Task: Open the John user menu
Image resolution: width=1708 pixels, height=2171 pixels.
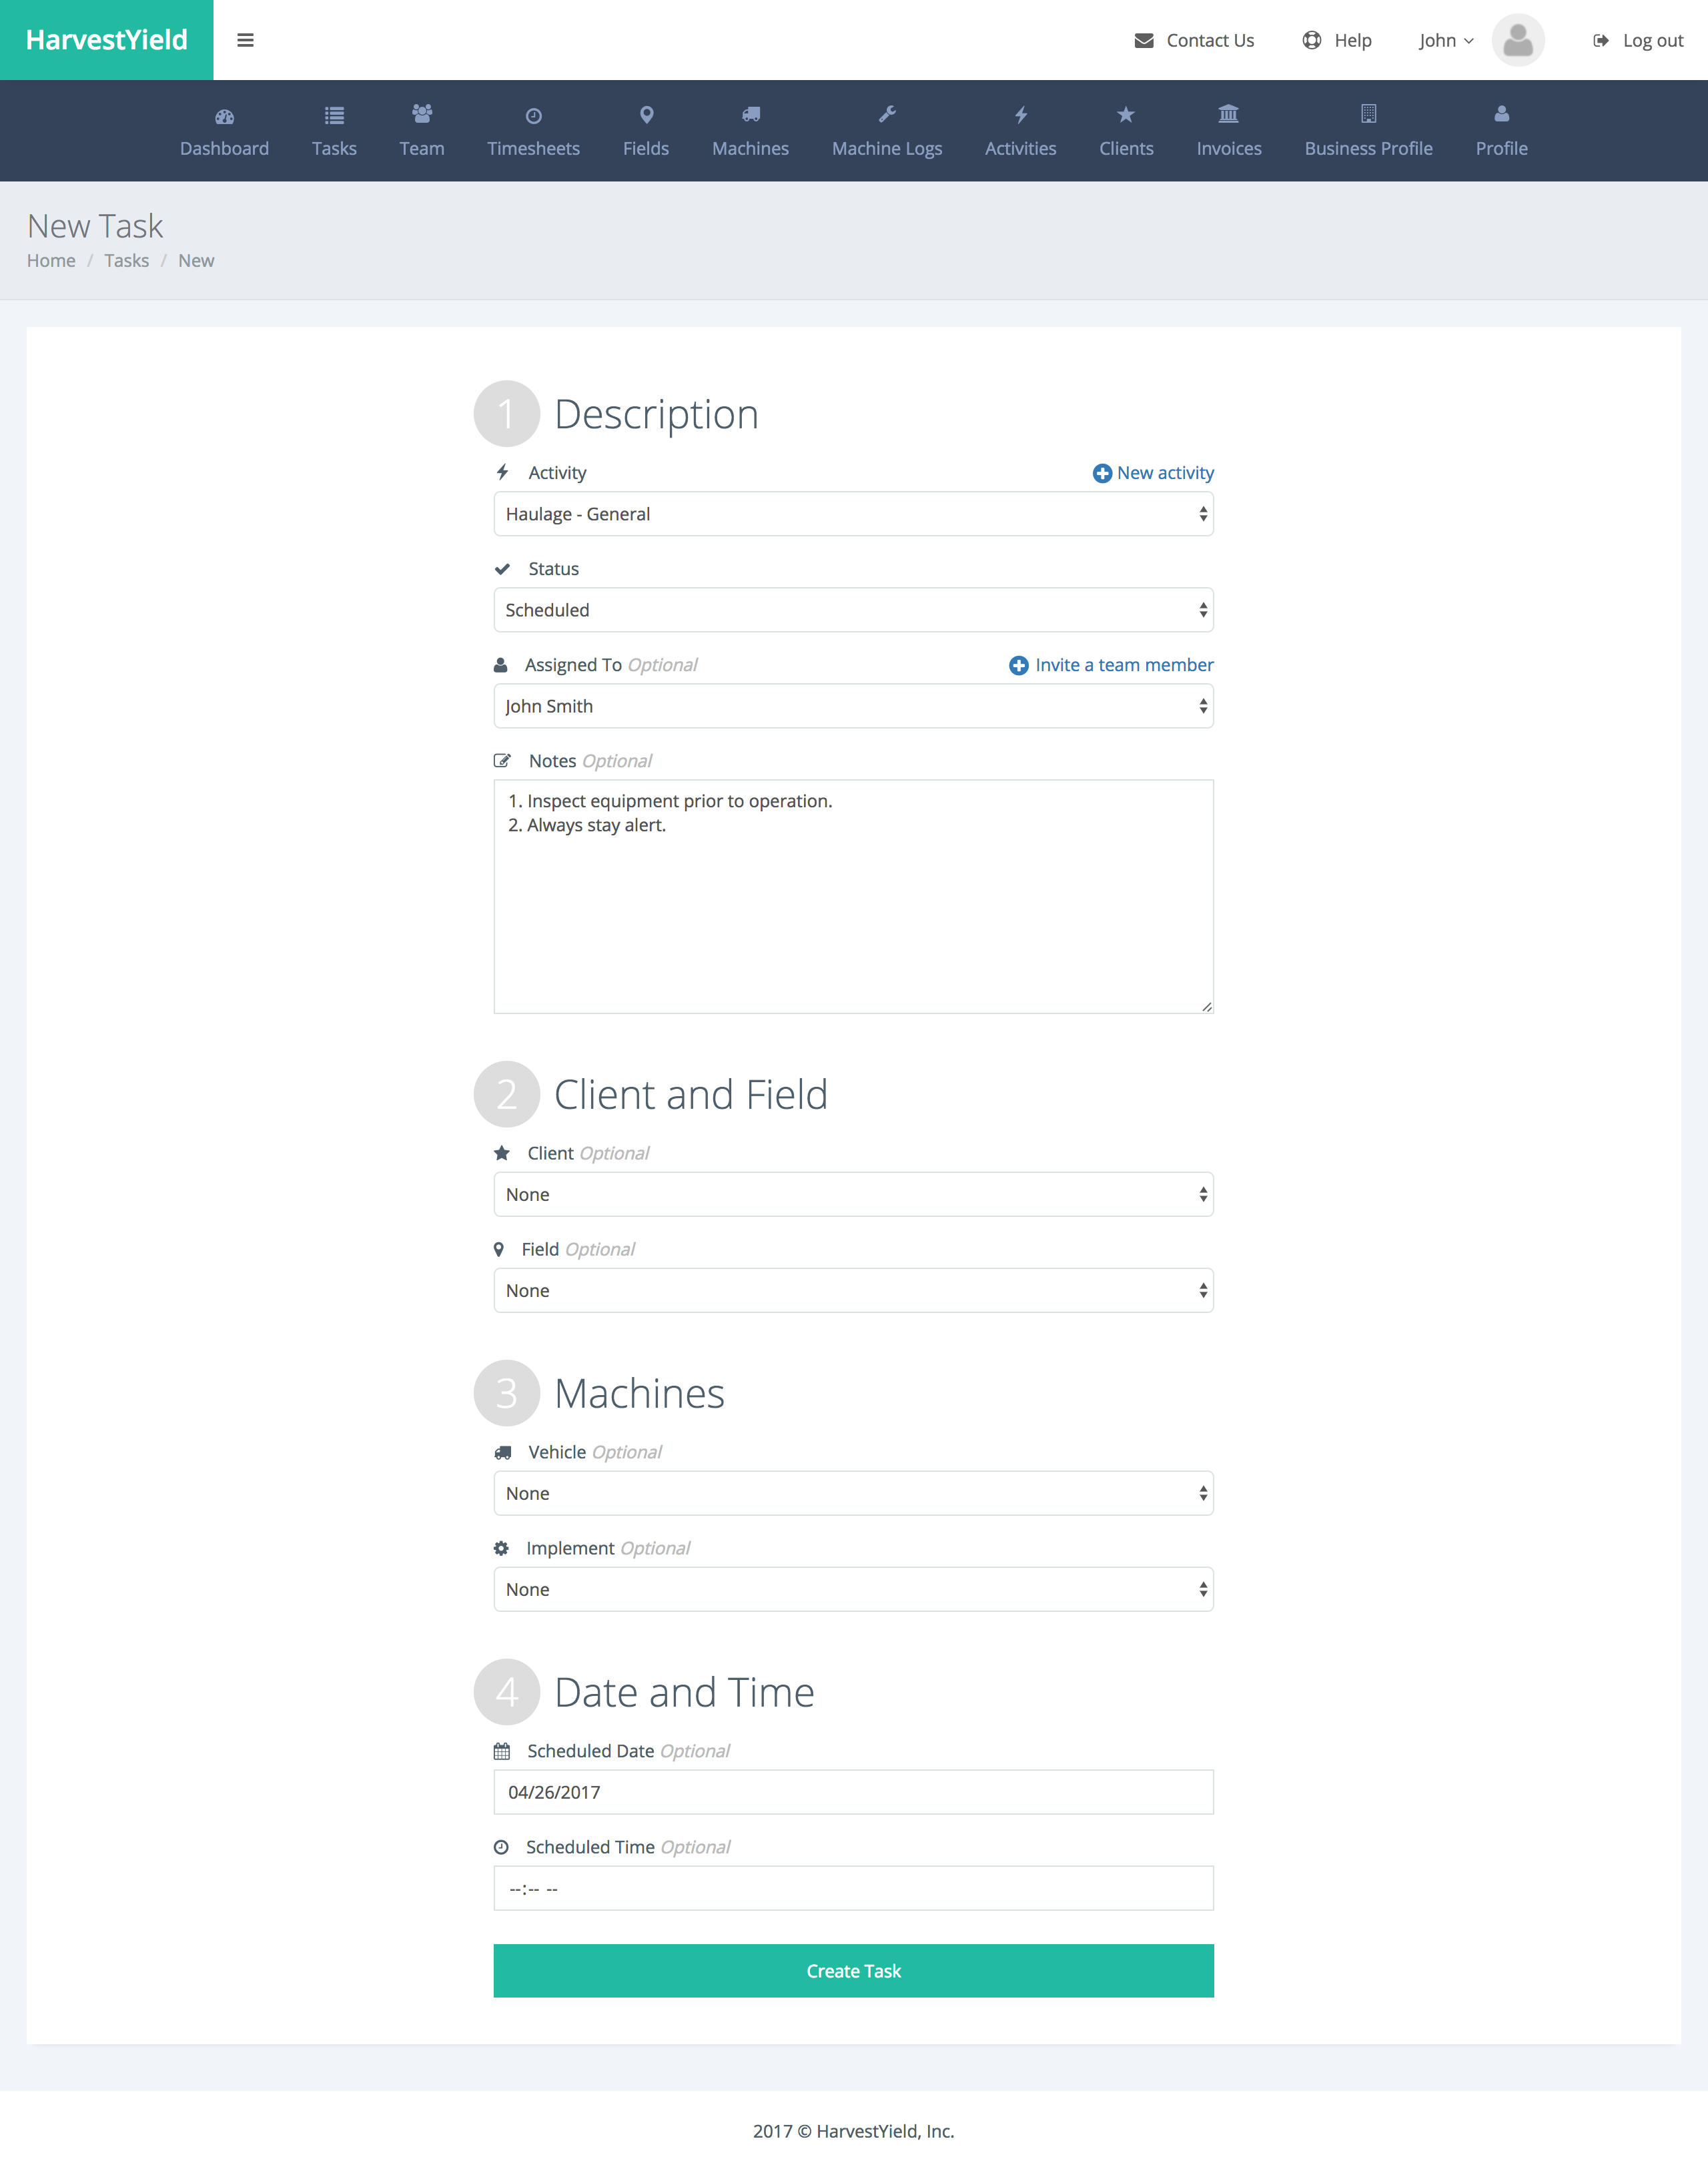Action: (x=1445, y=40)
